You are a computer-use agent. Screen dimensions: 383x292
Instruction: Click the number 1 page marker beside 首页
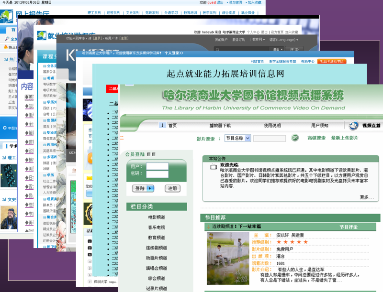pyautogui.click(x=162, y=125)
